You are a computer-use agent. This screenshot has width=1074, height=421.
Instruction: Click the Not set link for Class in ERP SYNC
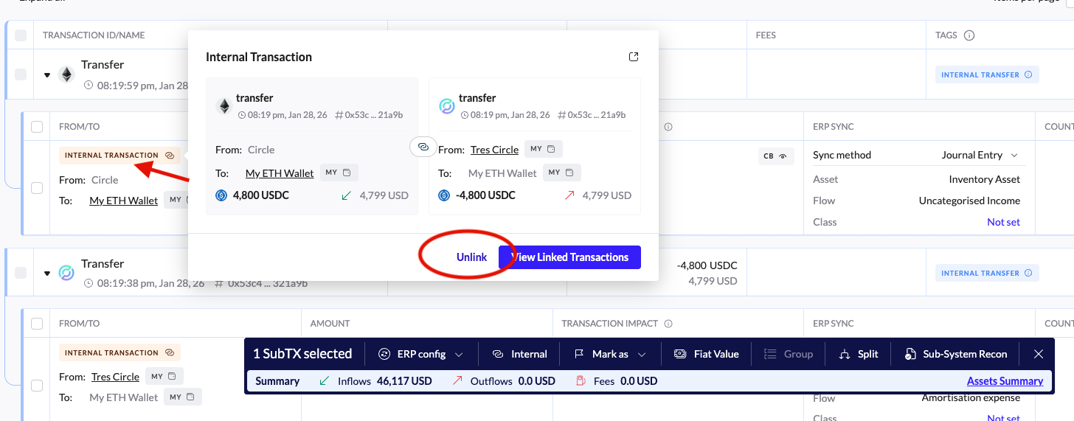point(1003,222)
